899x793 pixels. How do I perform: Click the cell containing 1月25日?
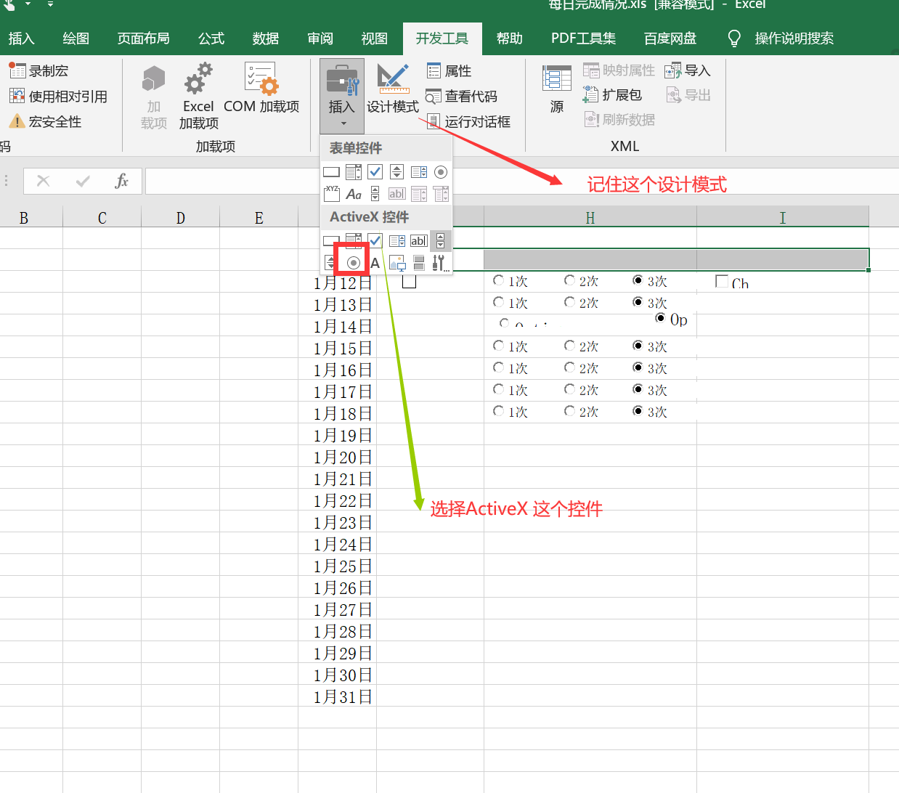338,565
